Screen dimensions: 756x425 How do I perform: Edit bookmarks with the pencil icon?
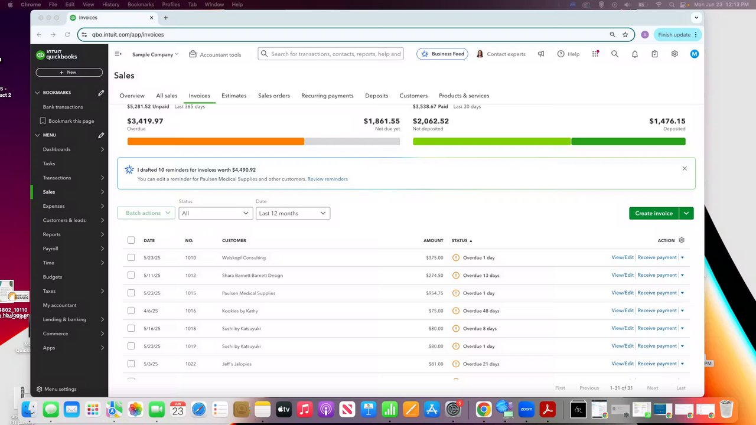(101, 93)
